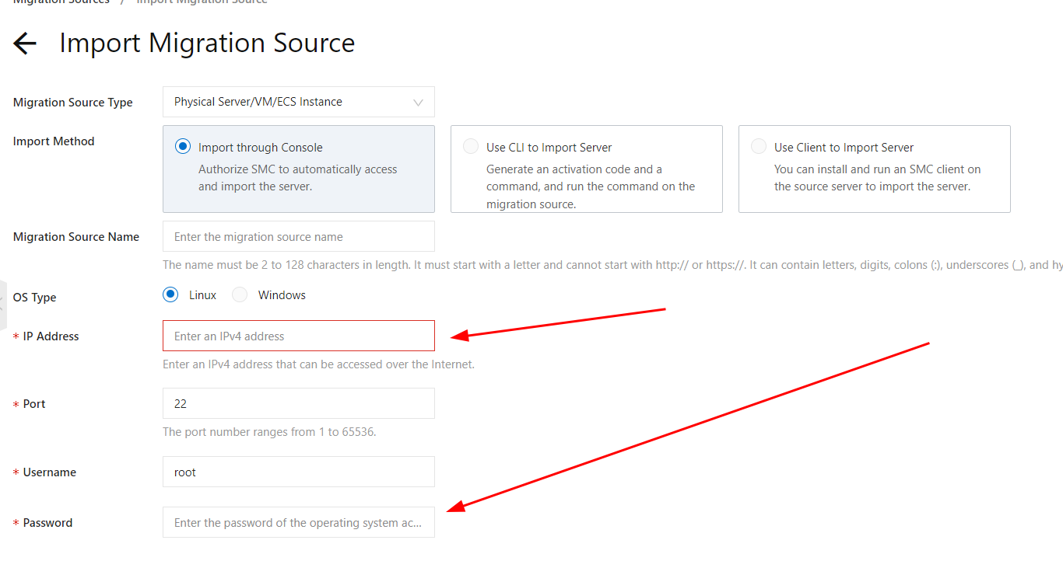Select the Use CLI to Import Server option
Viewport: 1063px width, 561px height.
pyautogui.click(x=471, y=147)
